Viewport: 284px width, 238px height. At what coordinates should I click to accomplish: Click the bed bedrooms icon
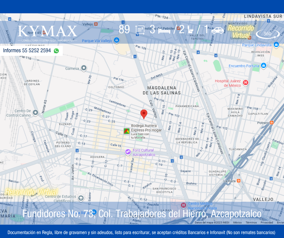[x=164, y=30]
